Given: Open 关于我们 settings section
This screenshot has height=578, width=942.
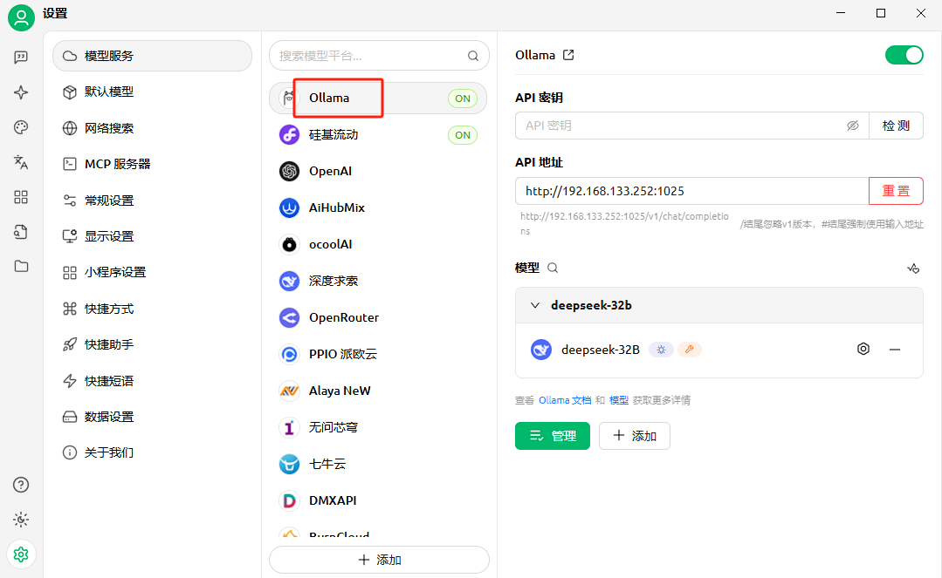Looking at the screenshot, I should 152,452.
